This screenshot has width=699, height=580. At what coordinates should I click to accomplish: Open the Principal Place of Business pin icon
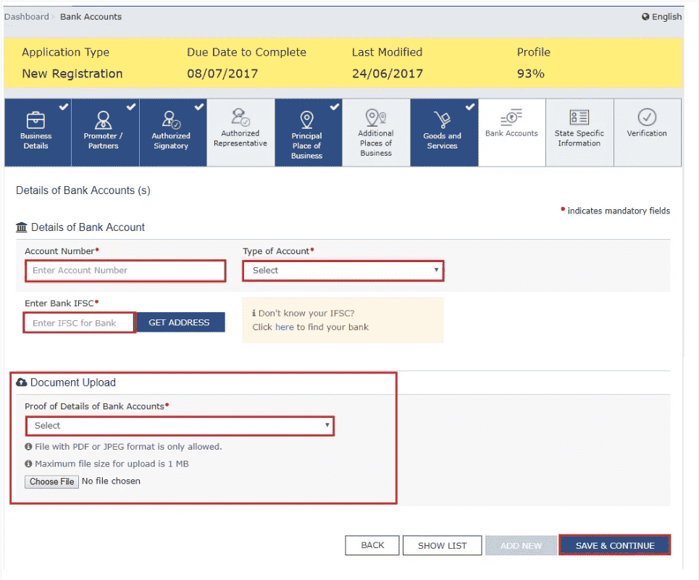(306, 119)
